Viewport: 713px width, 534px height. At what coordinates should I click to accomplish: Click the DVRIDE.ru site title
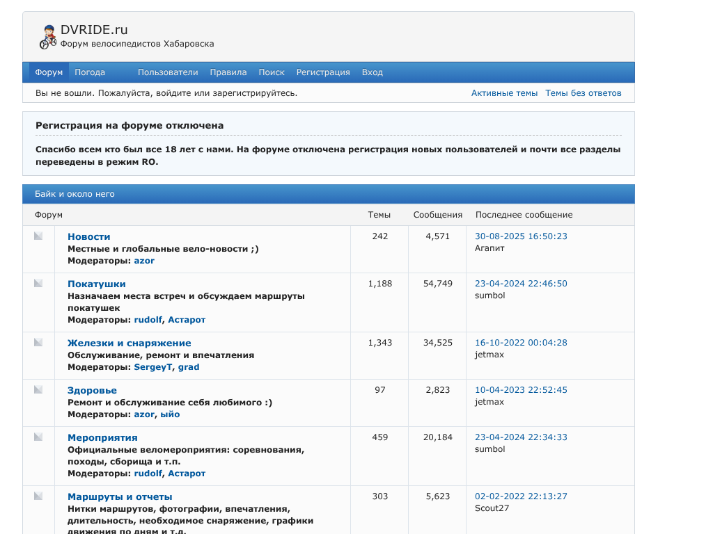(x=94, y=30)
